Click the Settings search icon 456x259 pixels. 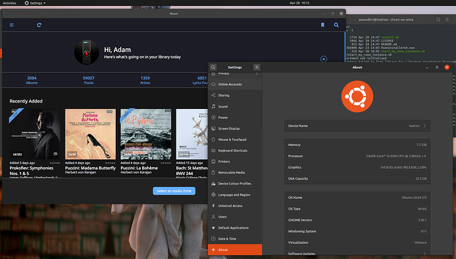coord(213,67)
